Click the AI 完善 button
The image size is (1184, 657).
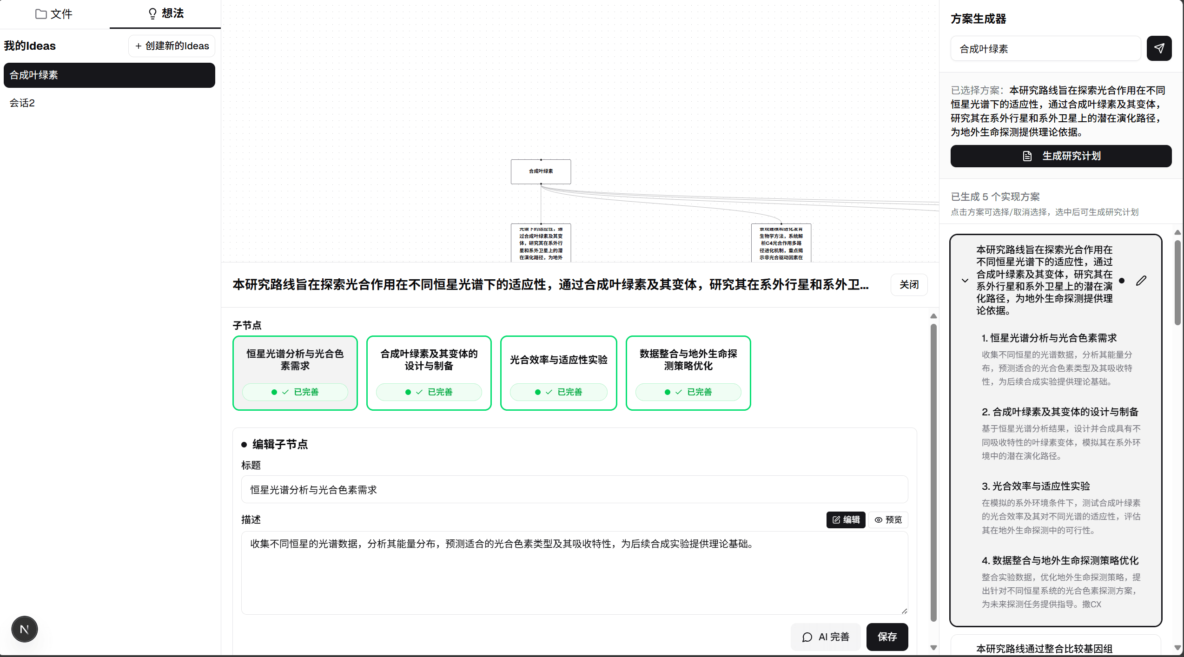tap(826, 637)
